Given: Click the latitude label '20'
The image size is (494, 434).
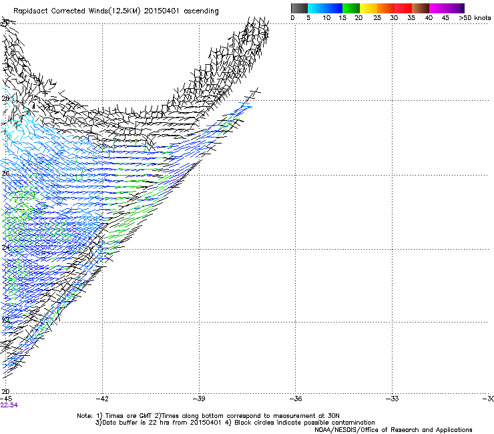Looking at the screenshot, I should [5, 392].
